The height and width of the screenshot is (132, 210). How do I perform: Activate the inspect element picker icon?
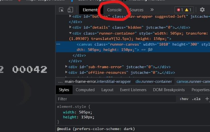click(61, 10)
